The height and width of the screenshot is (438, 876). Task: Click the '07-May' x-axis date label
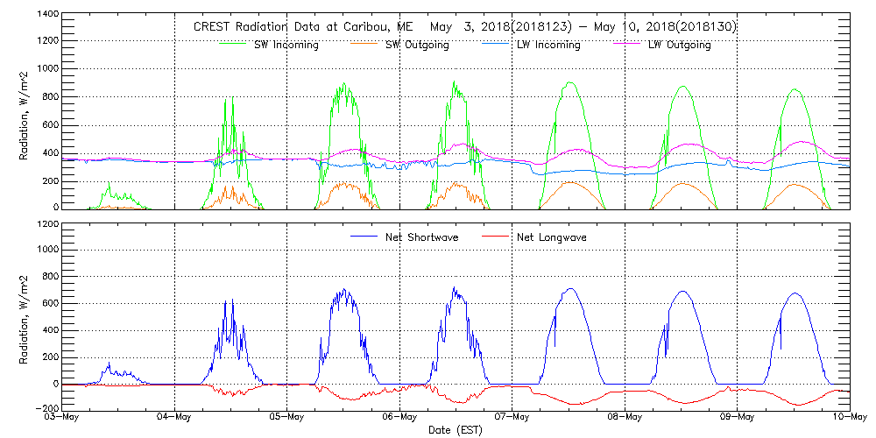click(512, 418)
